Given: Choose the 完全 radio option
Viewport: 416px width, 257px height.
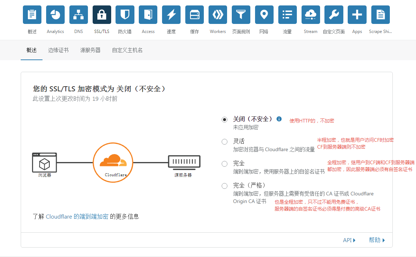Looking at the screenshot, I should (x=225, y=164).
